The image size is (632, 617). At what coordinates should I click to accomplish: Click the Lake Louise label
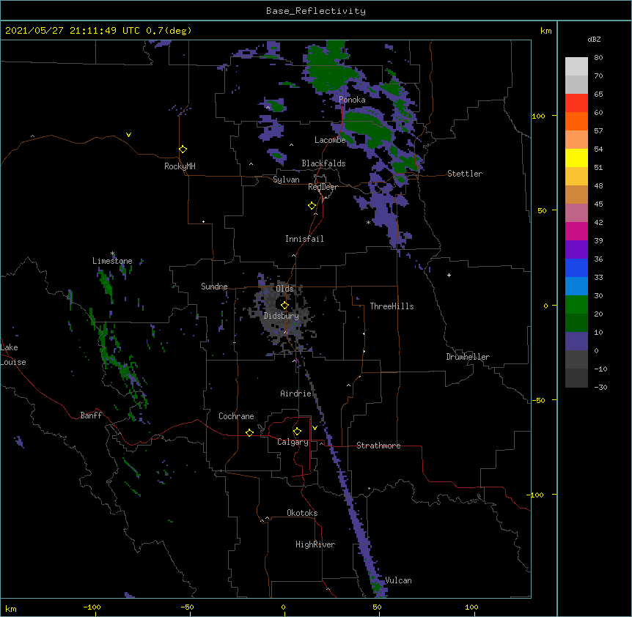click(x=13, y=355)
